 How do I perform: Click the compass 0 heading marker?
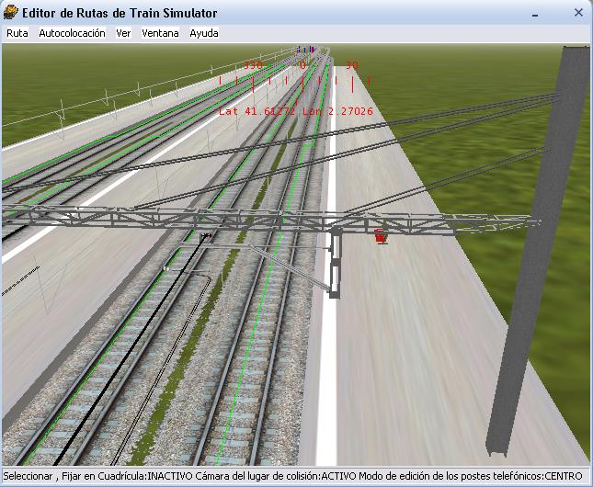pyautogui.click(x=302, y=66)
